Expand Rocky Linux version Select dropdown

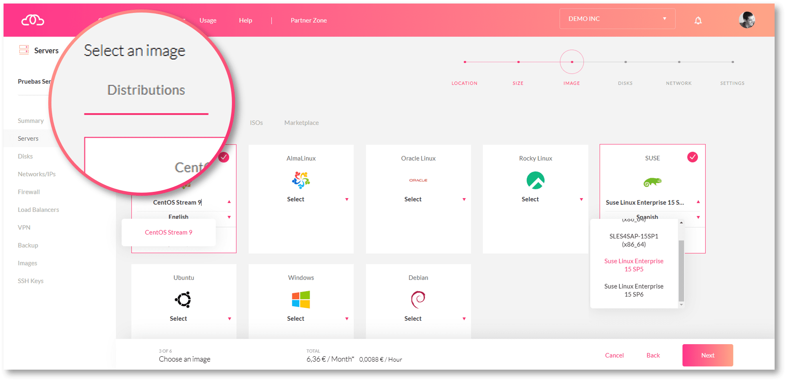tap(536, 199)
